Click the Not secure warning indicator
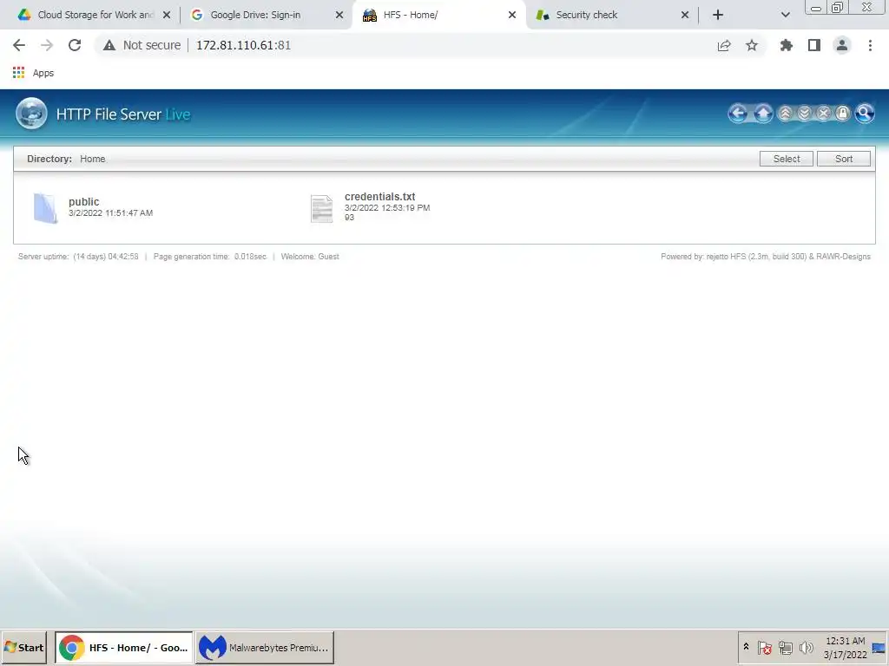889x666 pixels. [142, 45]
